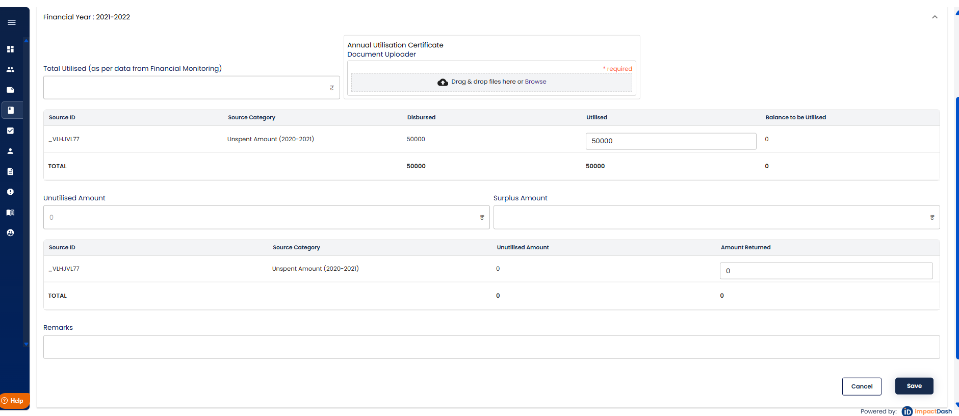Select the checkbox tasks sidebar icon
The image size is (959, 416).
[10, 131]
